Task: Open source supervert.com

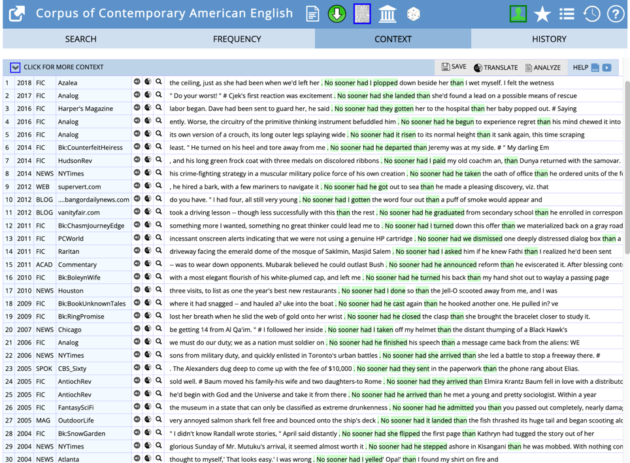Action: [x=80, y=187]
